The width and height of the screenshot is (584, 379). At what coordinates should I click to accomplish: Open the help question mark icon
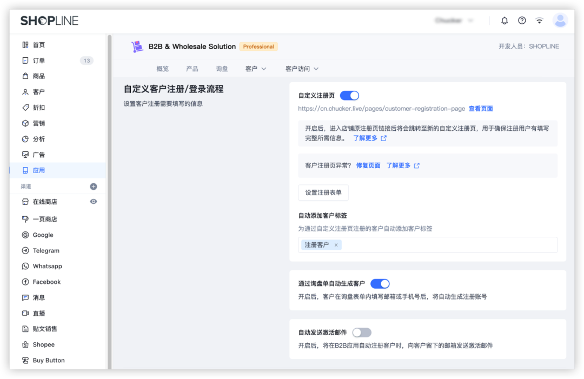click(521, 20)
